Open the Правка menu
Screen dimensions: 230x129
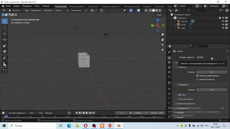tap(16, 6)
